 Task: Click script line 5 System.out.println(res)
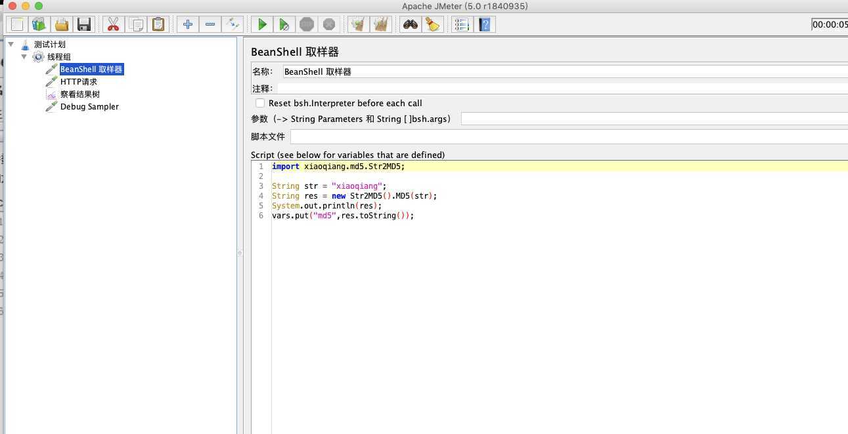[326, 206]
